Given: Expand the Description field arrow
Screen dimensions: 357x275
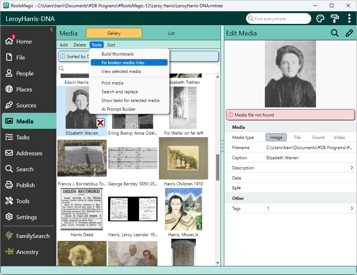Looking at the screenshot, I should pos(352,168).
